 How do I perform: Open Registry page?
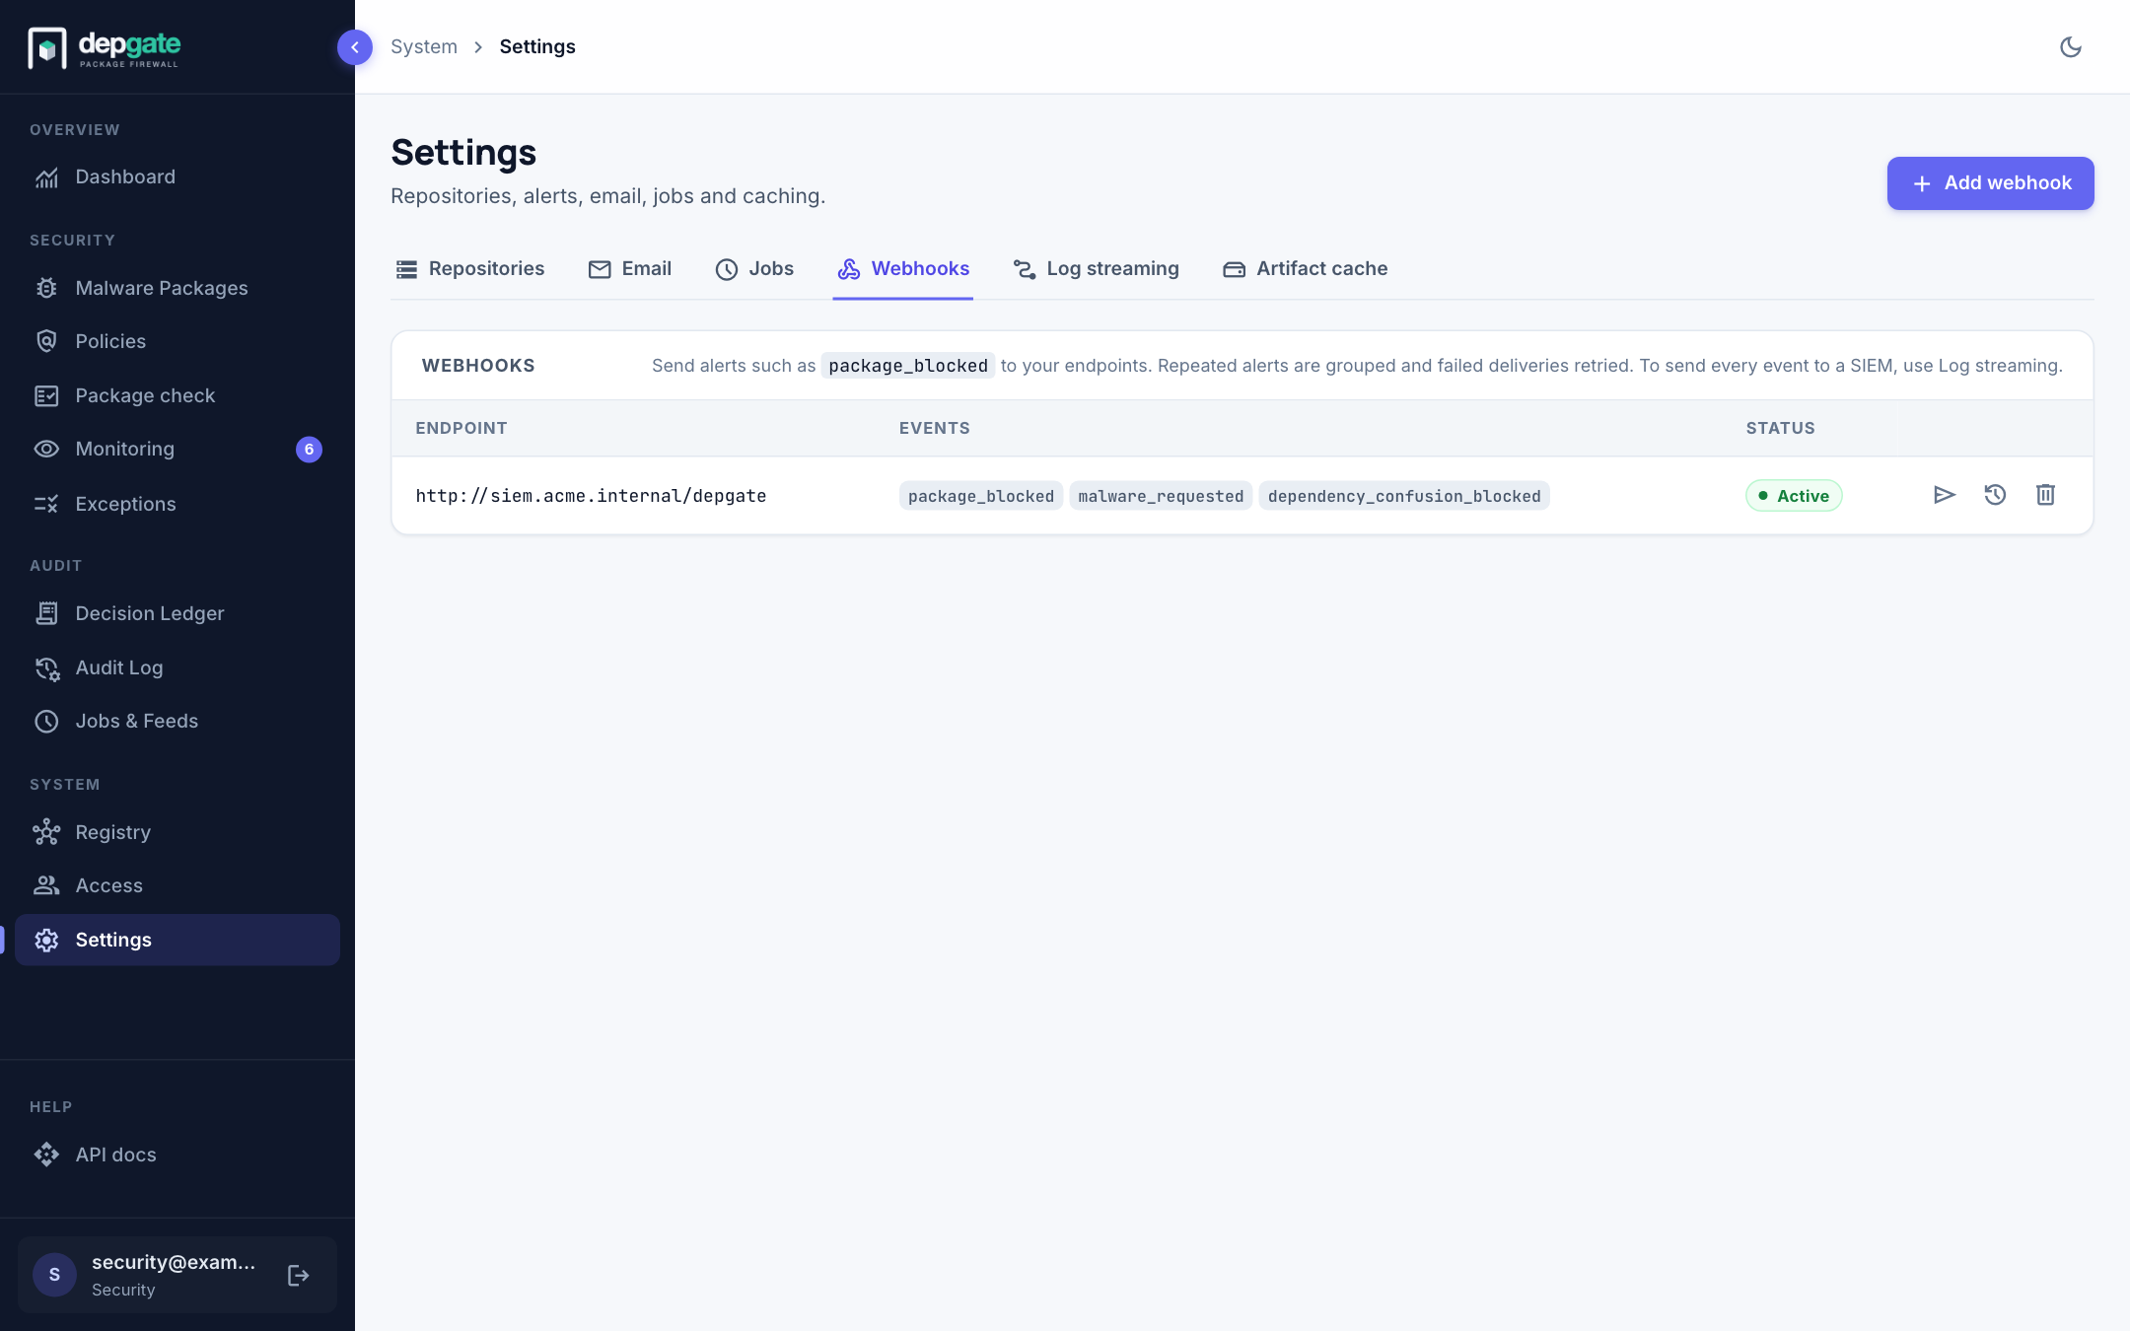point(177,832)
